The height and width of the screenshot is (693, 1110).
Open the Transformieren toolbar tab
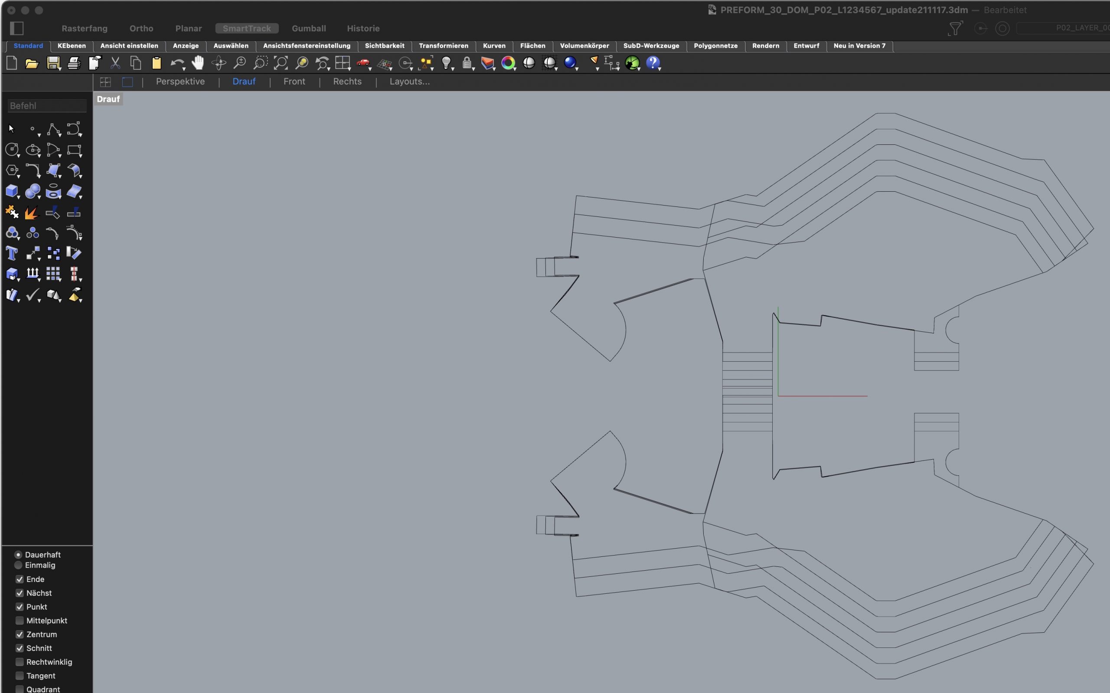tap(443, 46)
